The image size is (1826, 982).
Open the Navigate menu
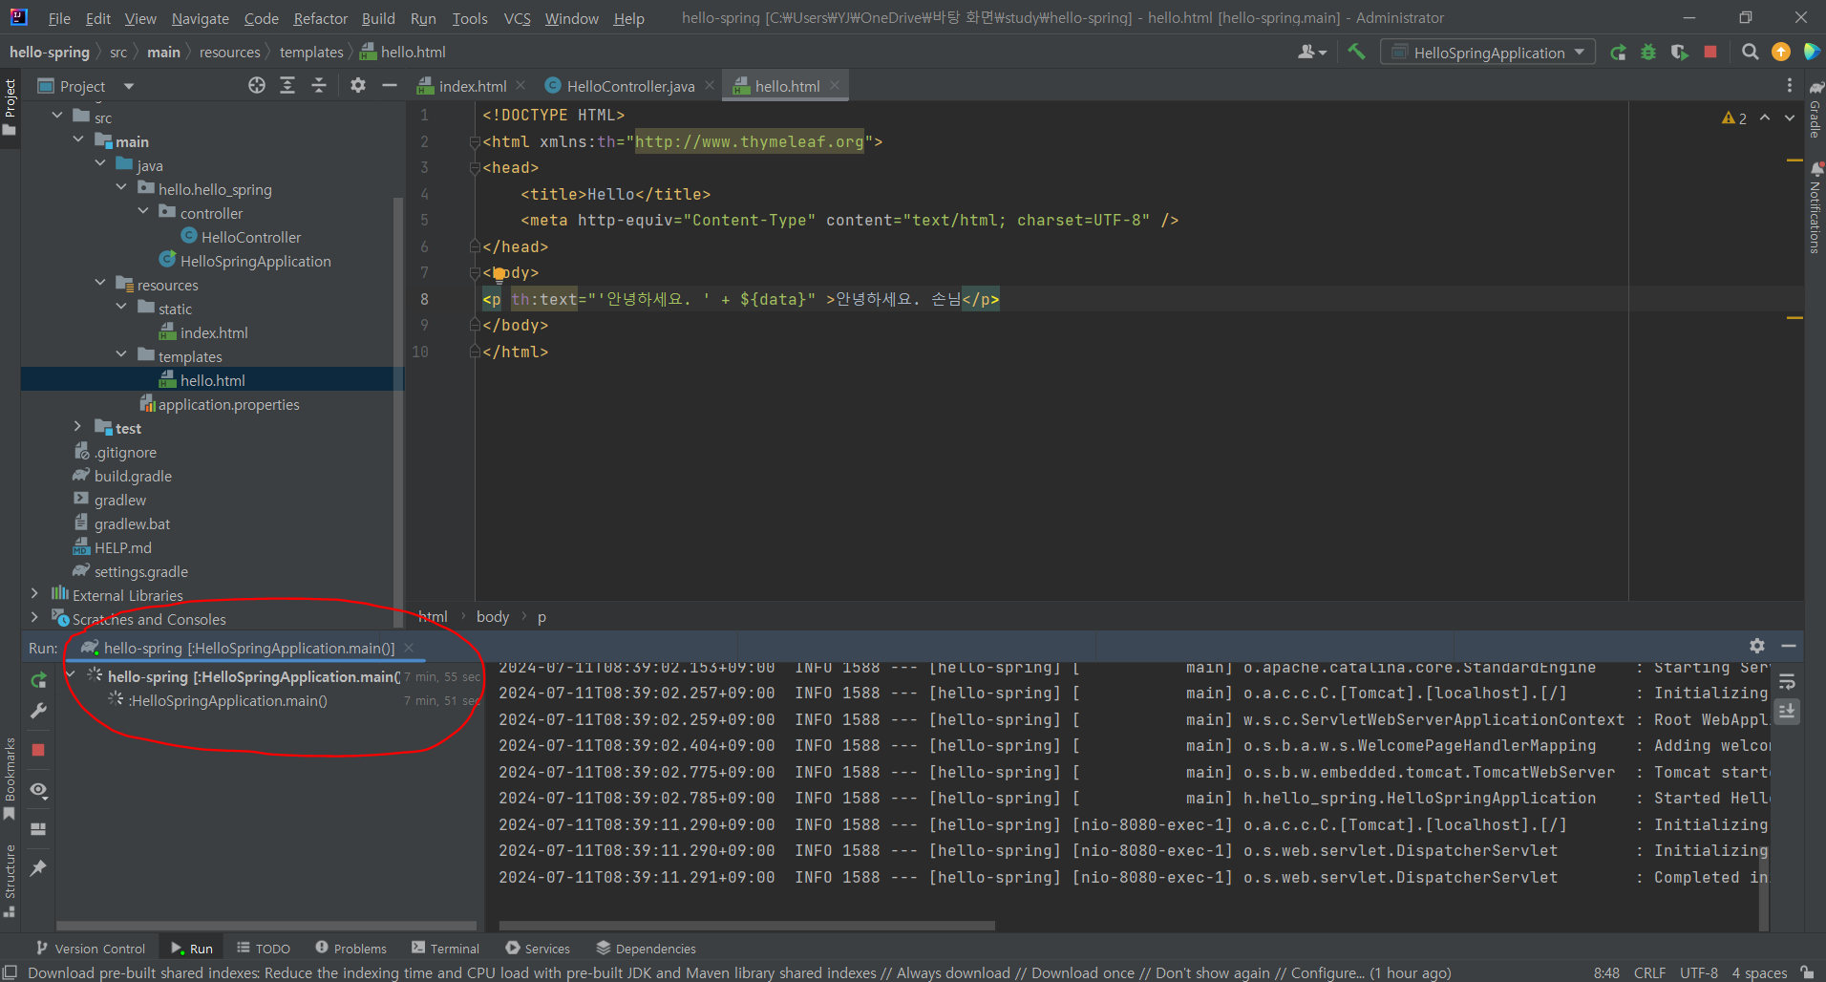tap(201, 18)
